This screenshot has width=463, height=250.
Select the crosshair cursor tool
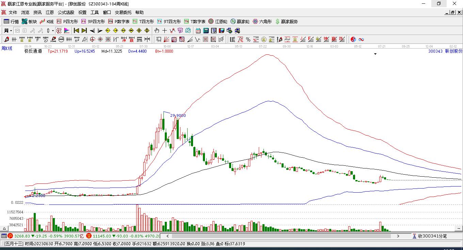pyautogui.click(x=165, y=31)
